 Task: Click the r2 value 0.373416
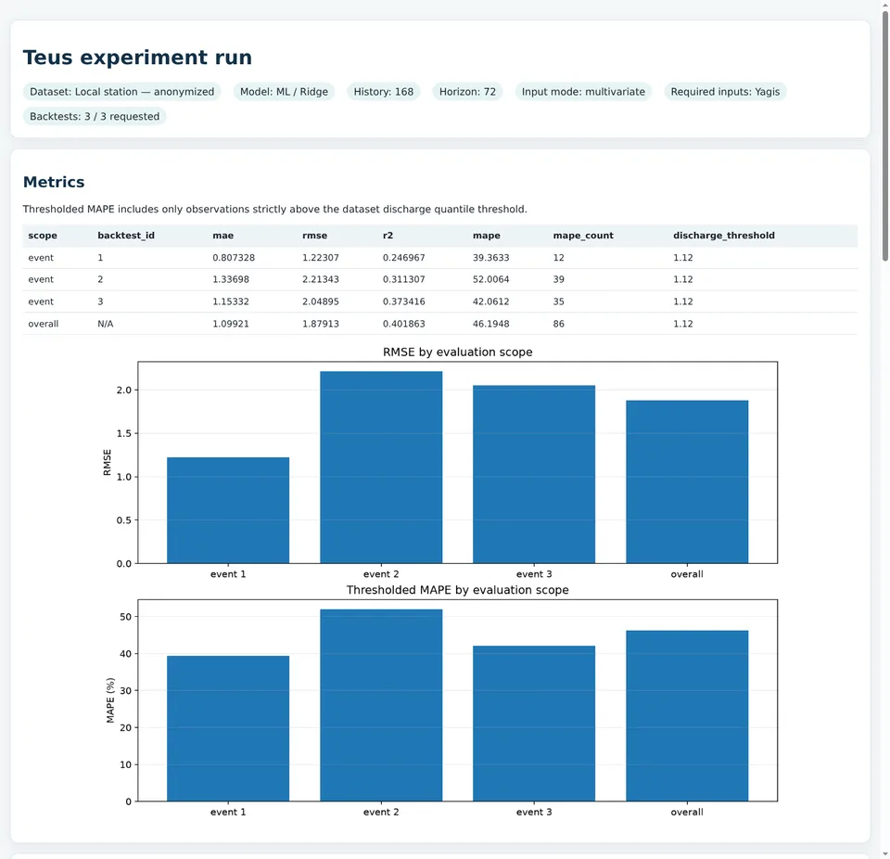[404, 301]
